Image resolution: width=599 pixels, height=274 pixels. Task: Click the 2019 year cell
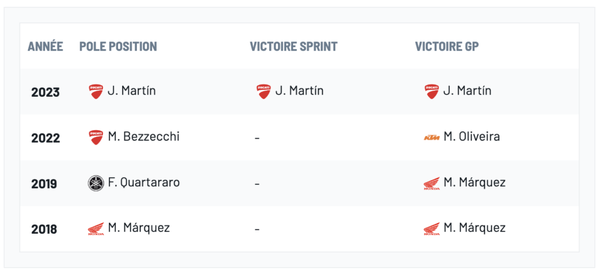point(44,184)
